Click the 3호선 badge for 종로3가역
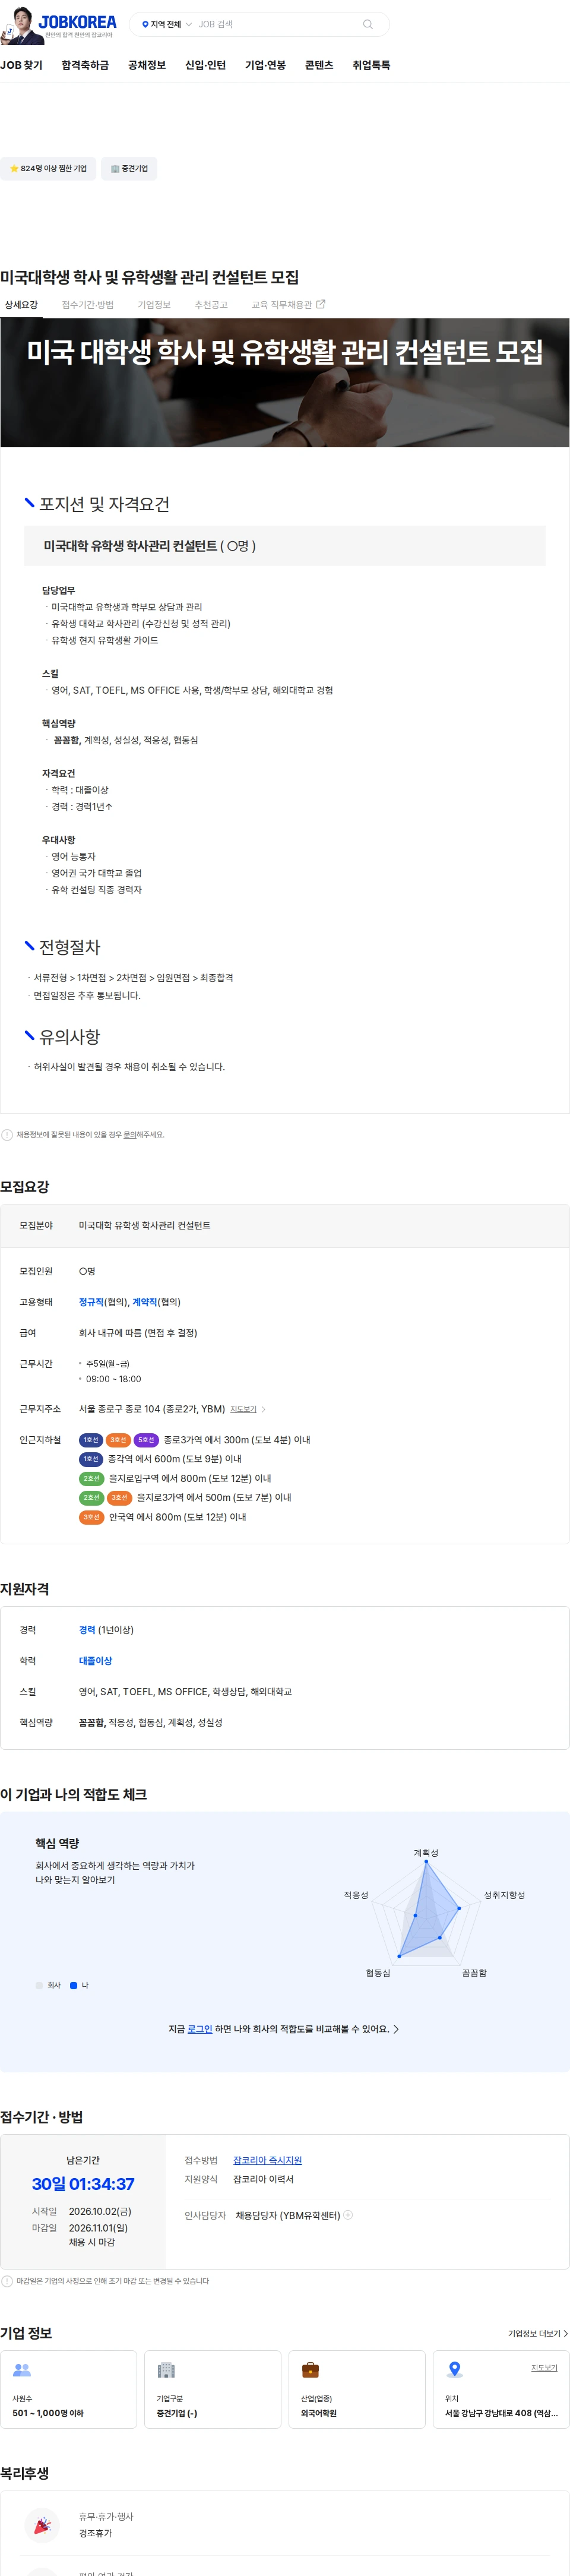The width and height of the screenshot is (570, 2576). pos(119,1440)
